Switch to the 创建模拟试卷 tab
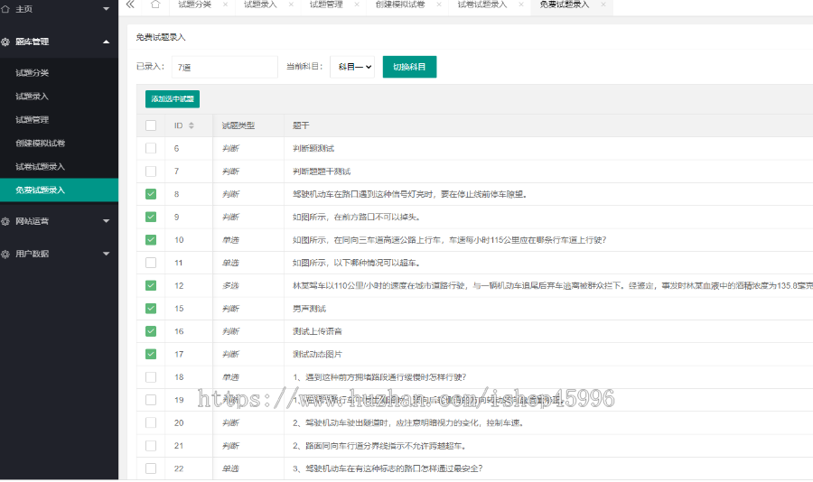The width and height of the screenshot is (813, 482). point(400,5)
